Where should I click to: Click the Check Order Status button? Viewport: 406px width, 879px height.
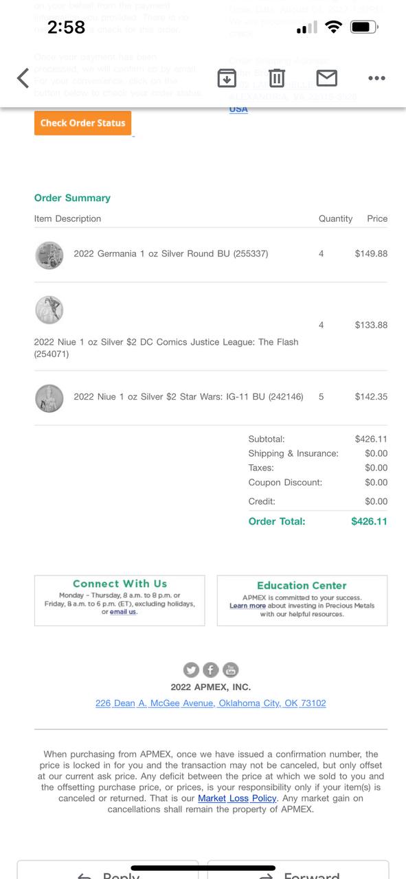(x=82, y=123)
